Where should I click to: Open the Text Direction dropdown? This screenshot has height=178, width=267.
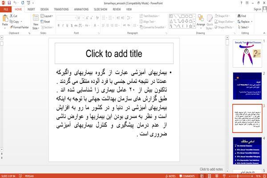pos(150,16)
